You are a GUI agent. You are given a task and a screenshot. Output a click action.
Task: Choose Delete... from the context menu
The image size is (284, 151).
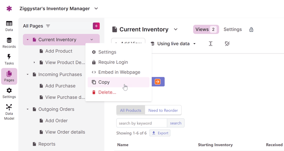click(118, 92)
